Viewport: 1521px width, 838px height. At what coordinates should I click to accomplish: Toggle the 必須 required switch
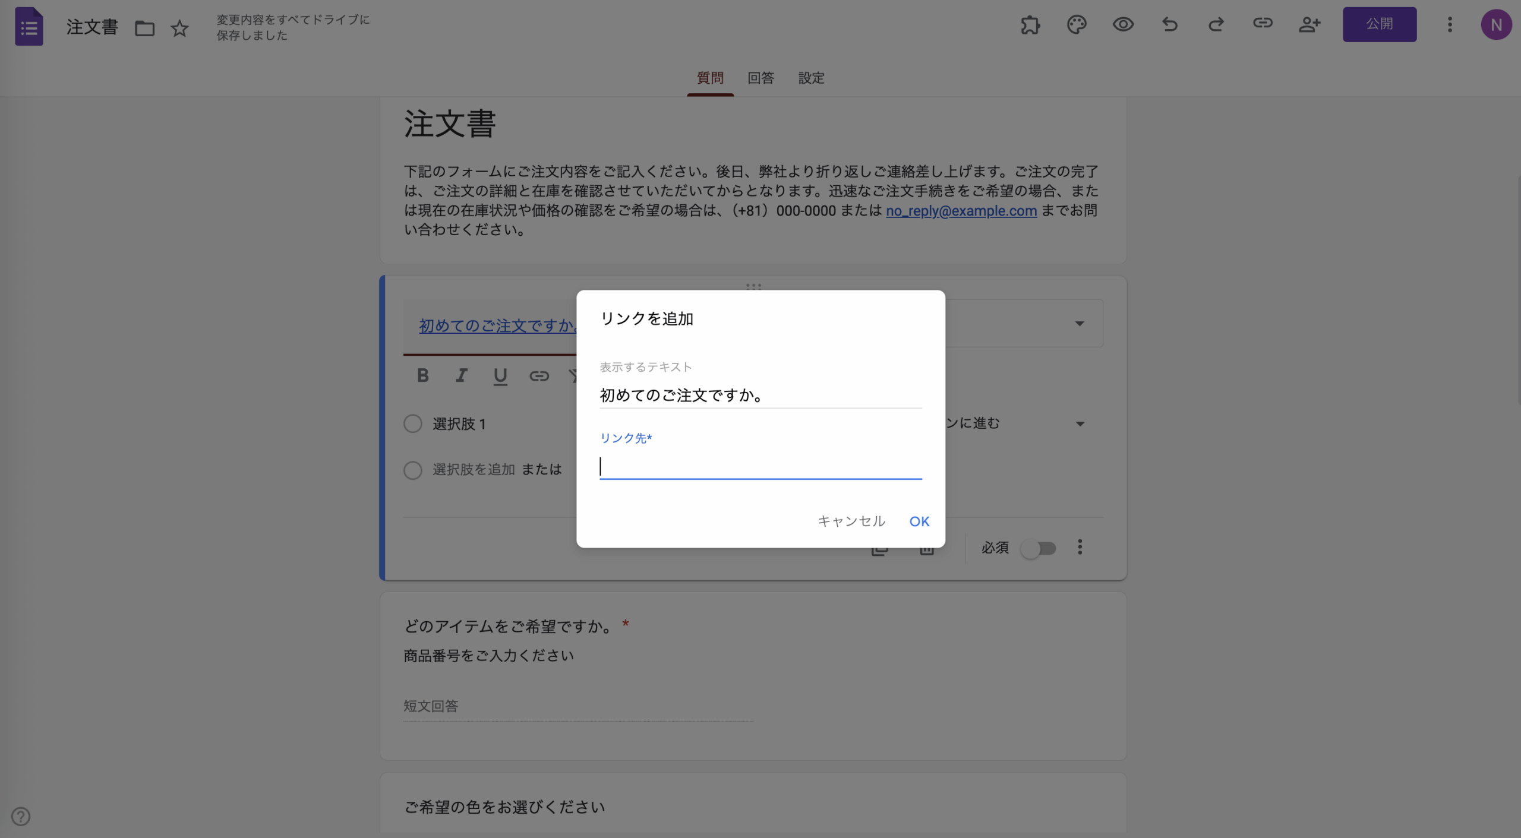tap(1039, 548)
